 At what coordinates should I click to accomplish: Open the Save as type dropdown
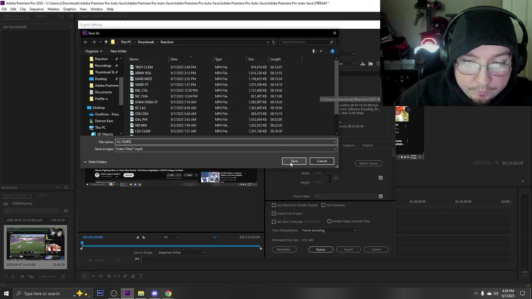(335, 149)
